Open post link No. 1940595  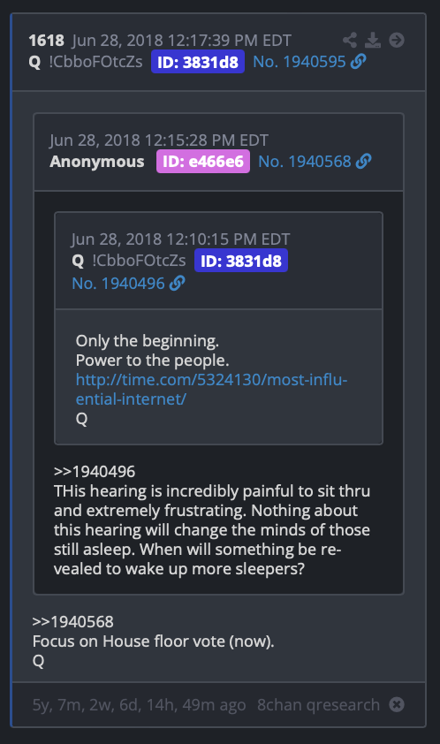tap(299, 62)
